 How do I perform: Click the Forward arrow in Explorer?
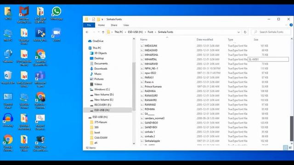pos(94,32)
